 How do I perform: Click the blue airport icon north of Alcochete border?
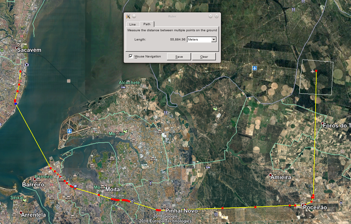[254, 68]
